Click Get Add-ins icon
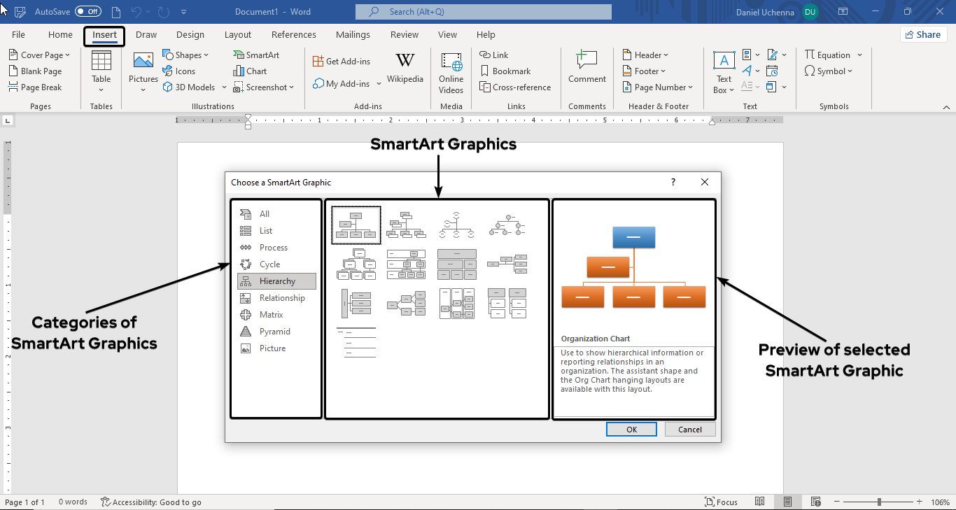Screen dimensions: 956x510 coord(318,62)
